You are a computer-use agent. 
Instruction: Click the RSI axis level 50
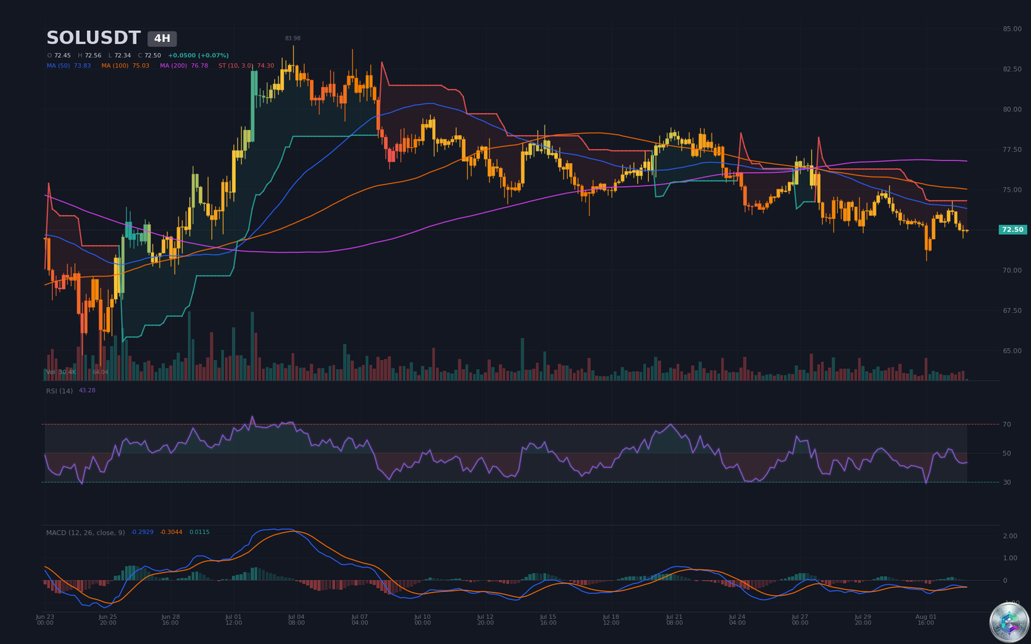(x=1007, y=453)
